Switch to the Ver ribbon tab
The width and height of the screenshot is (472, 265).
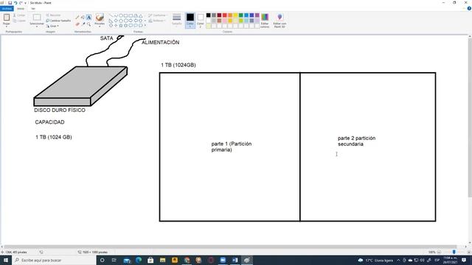33,9
